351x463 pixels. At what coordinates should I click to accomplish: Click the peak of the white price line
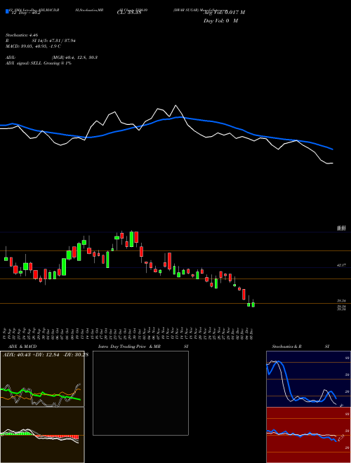[176, 105]
